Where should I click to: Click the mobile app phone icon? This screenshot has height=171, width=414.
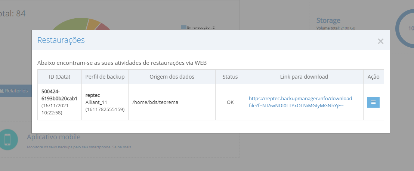coord(8,139)
